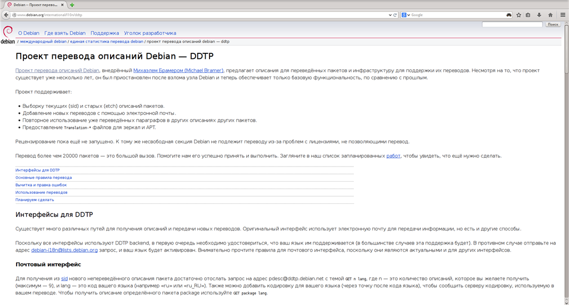Click the site identity globe icon

14,15
